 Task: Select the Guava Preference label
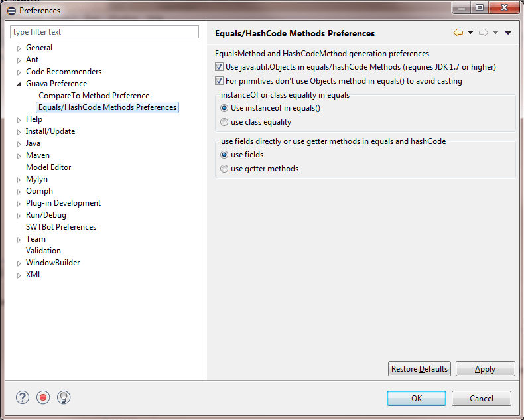pyautogui.click(x=56, y=84)
